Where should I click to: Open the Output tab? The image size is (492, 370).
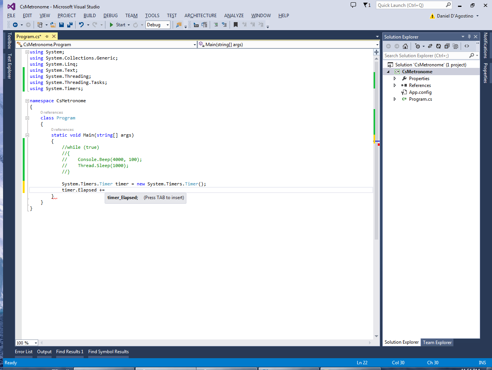tap(44, 352)
